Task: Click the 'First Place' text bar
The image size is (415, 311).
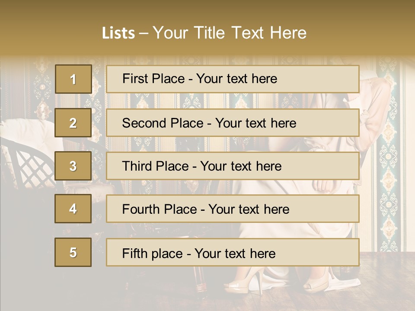Action: pyautogui.click(x=233, y=79)
